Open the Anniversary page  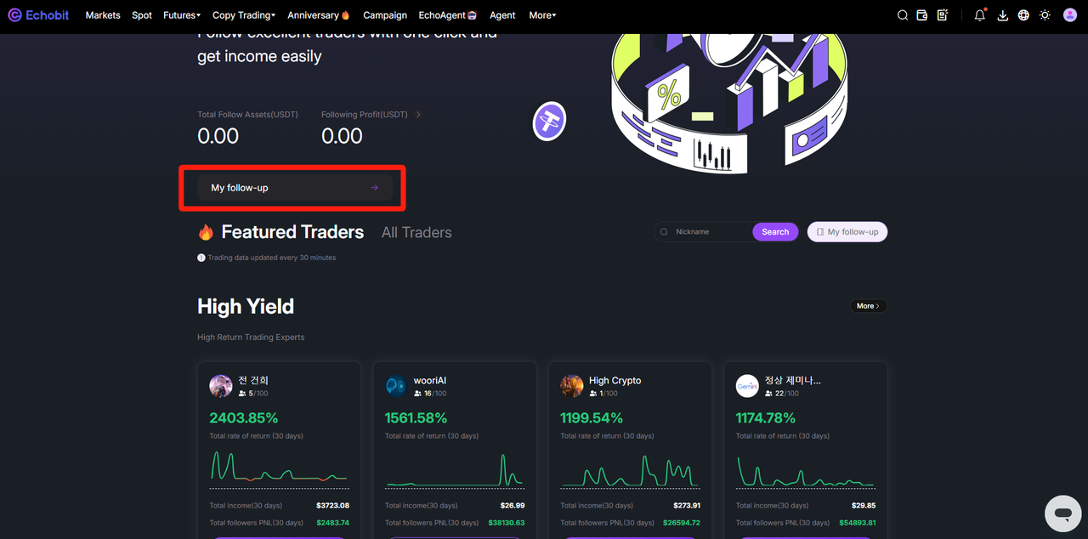[319, 15]
